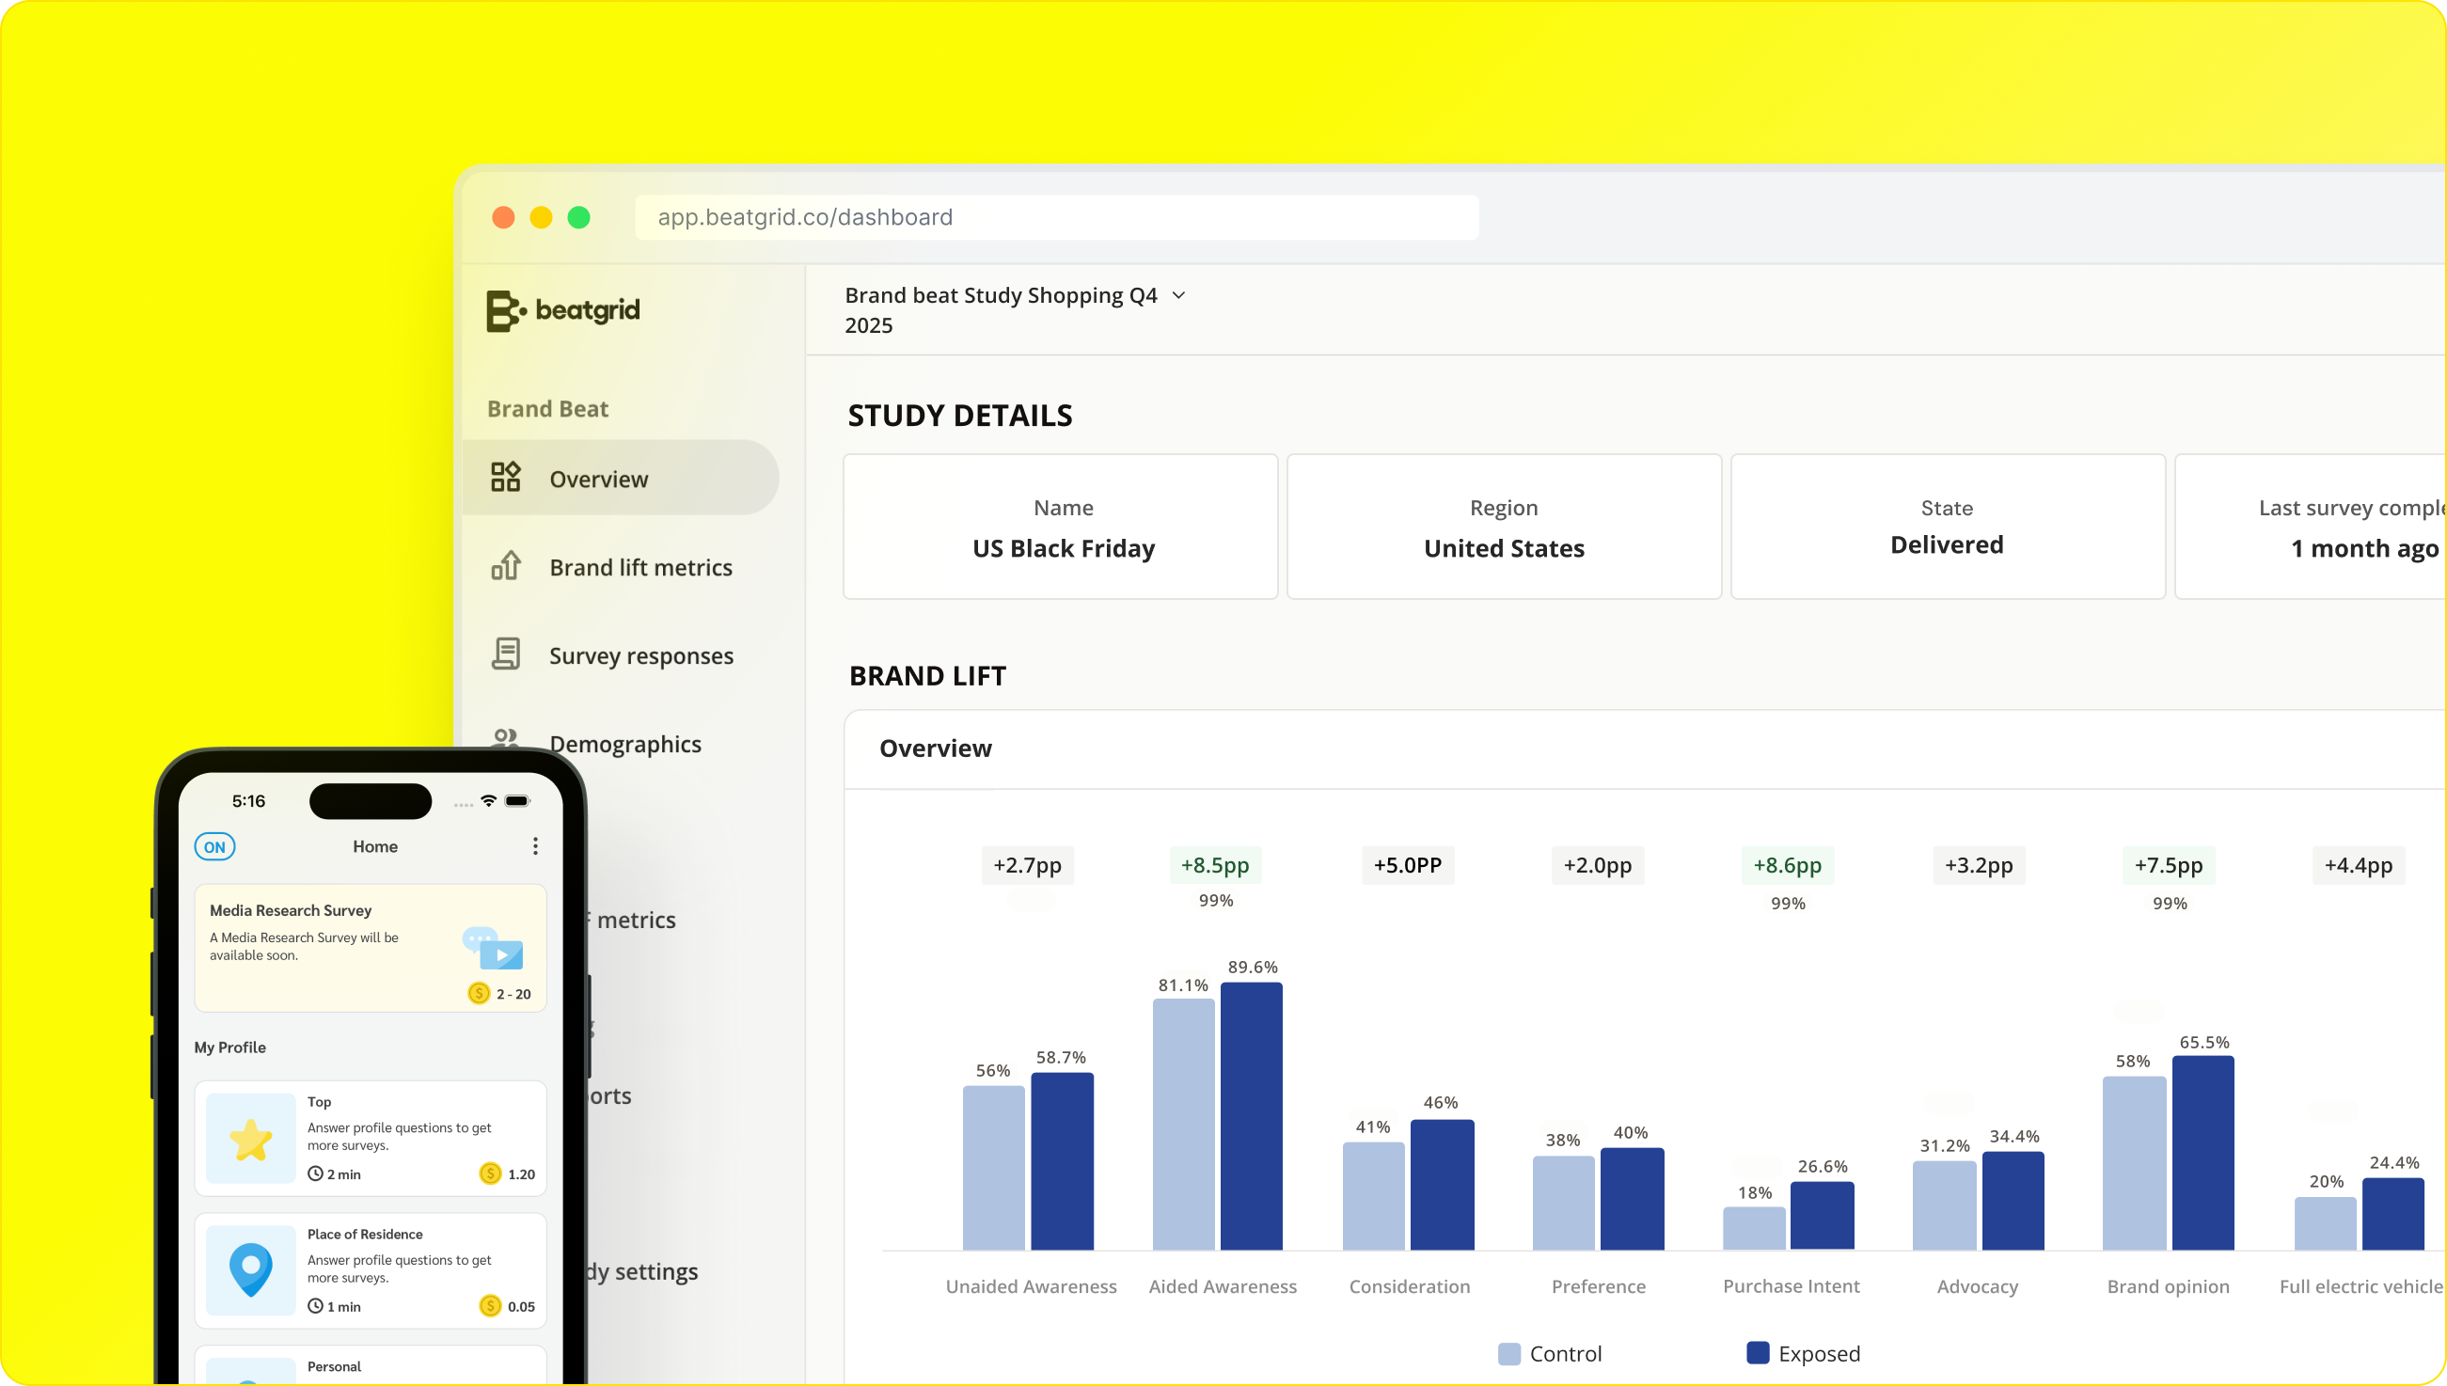The height and width of the screenshot is (1386, 2447).
Task: Open Survey responses in sidebar
Action: [640, 656]
